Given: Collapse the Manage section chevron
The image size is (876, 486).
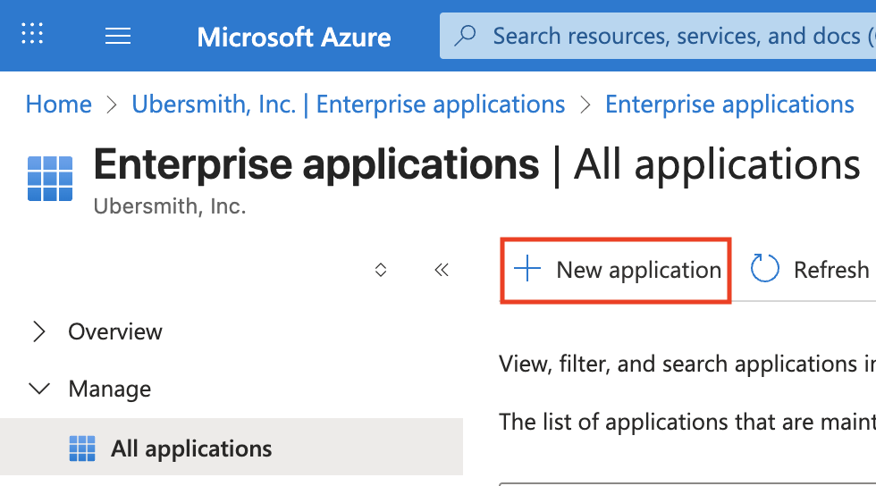Looking at the screenshot, I should (x=39, y=389).
